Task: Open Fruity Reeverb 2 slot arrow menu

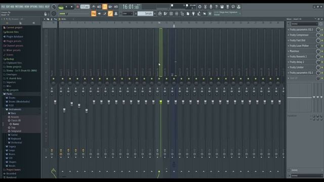Action: point(289,57)
